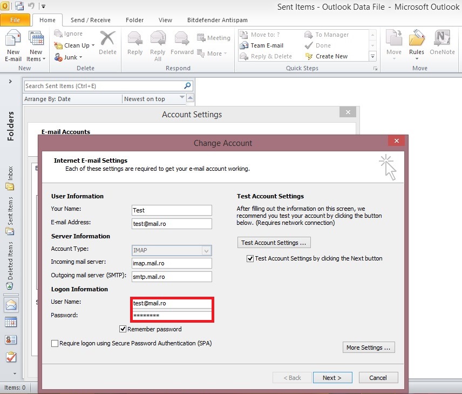462x394 pixels.
Task: Click the Arrange By: Date header
Action: [47, 99]
